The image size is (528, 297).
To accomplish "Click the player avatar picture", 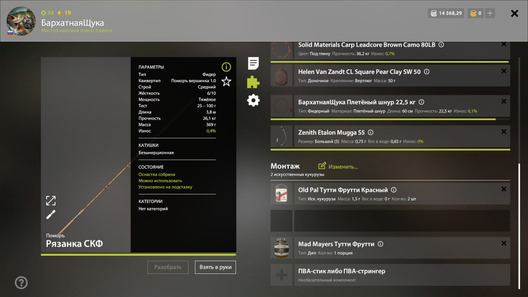I will click(x=21, y=21).
